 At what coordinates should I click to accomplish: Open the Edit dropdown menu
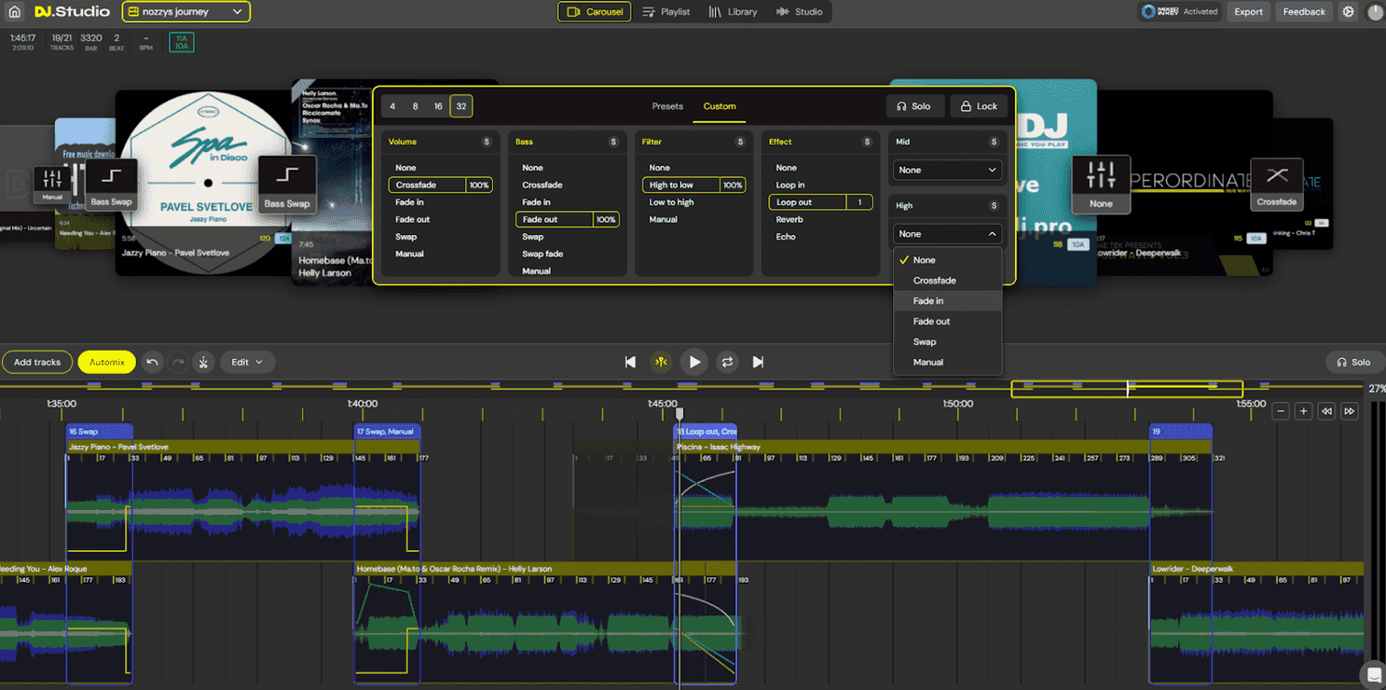pyautogui.click(x=247, y=362)
